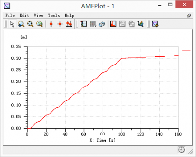
Task: Open the View menu
Action: point(38,15)
